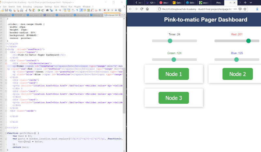
Task: Click the macro Playback icon in Notepad++
Action: point(112,10)
